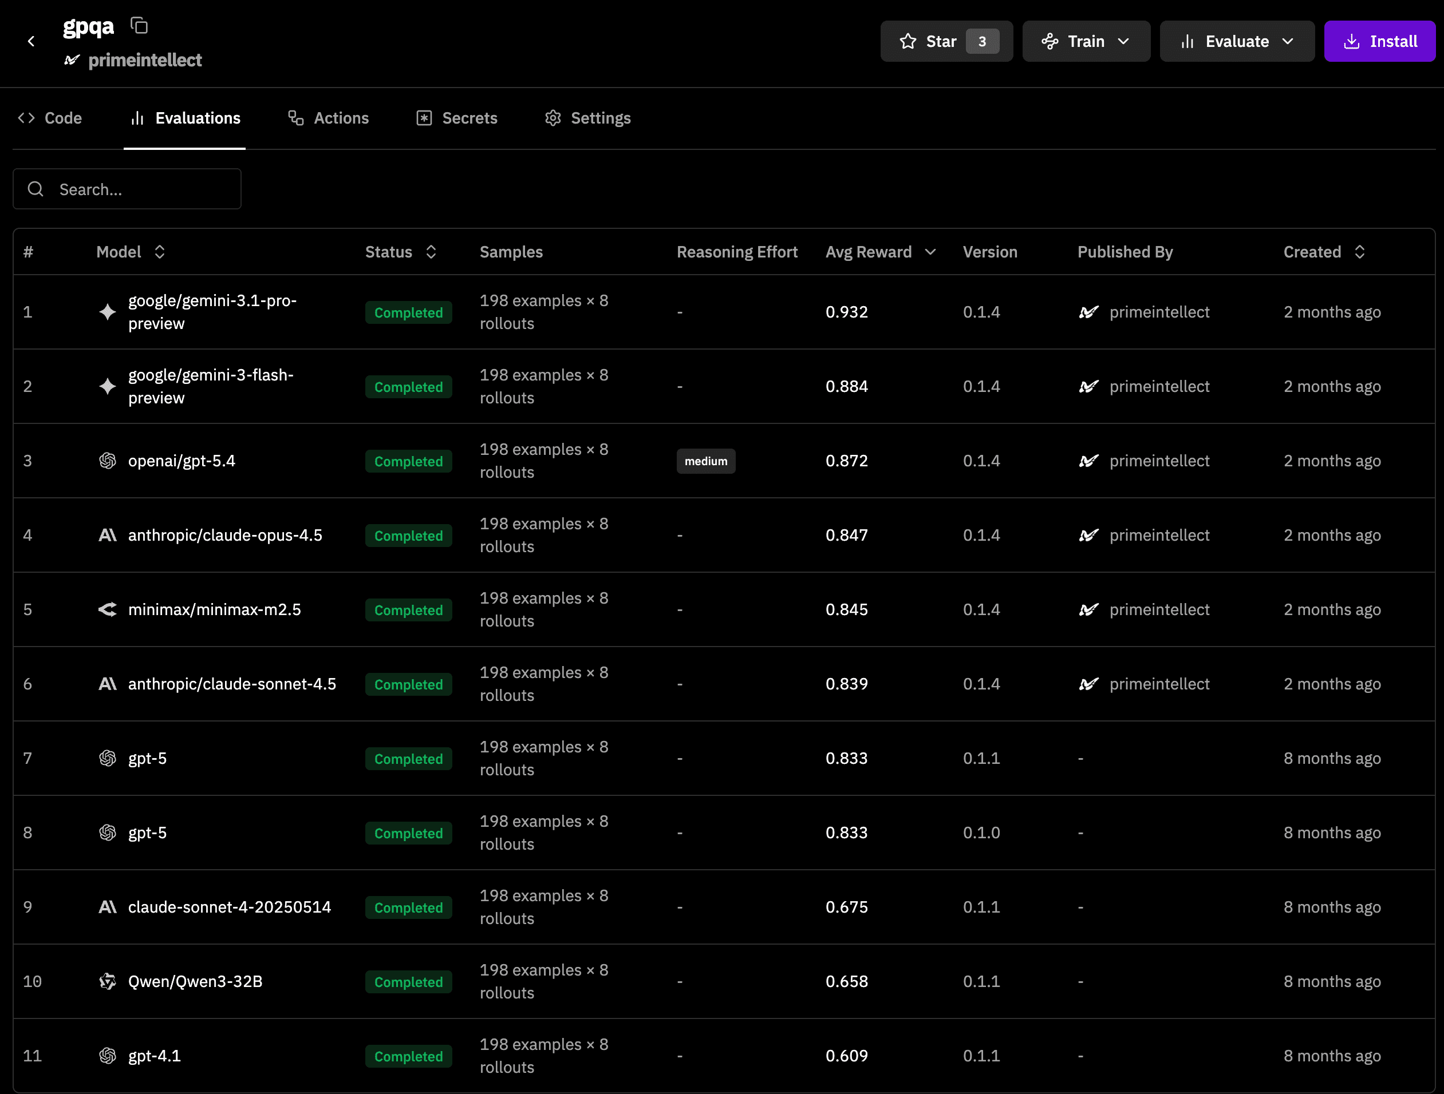1444x1094 pixels.
Task: Open the google/gemini-3-flash-preview evaluation
Action: coord(211,386)
